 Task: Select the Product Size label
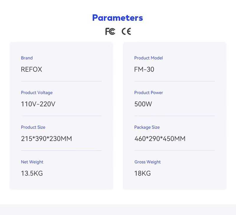coord(33,128)
